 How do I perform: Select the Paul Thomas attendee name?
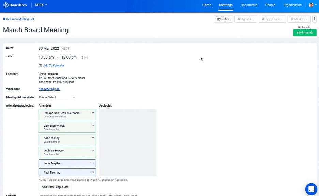click(52, 173)
